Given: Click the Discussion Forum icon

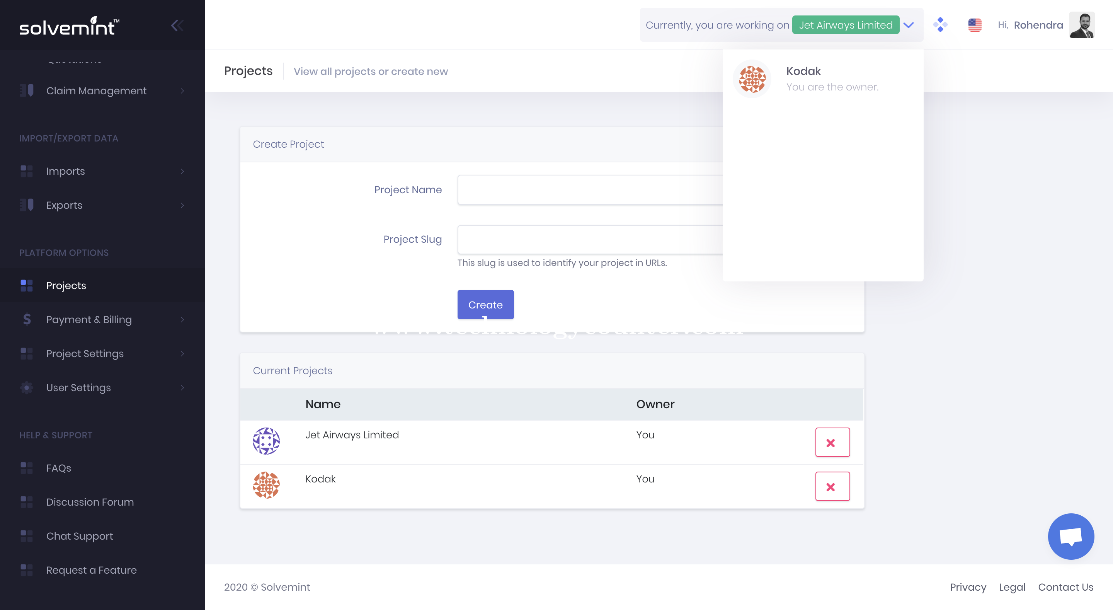Looking at the screenshot, I should tap(27, 502).
